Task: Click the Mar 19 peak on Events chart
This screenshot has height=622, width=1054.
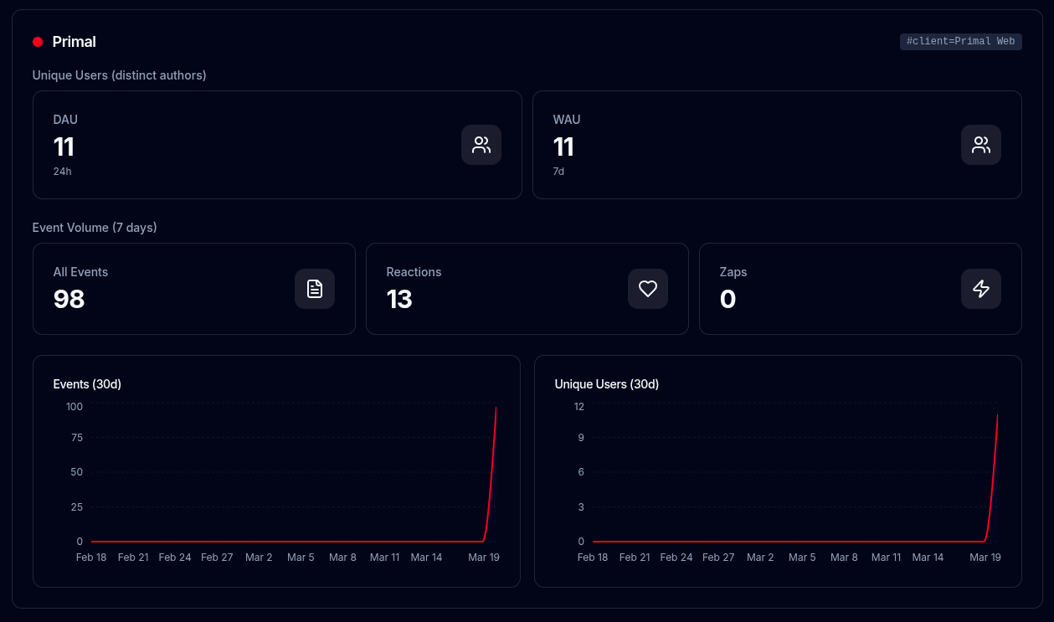Action: coord(496,409)
